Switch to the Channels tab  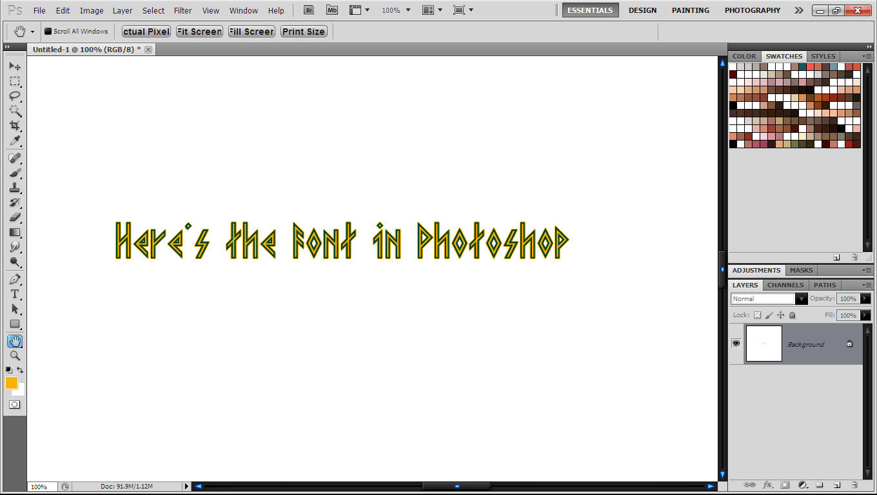(x=785, y=285)
